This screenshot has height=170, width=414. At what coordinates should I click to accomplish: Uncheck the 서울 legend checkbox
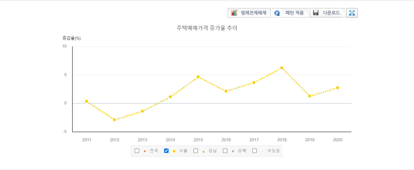[x=166, y=151]
